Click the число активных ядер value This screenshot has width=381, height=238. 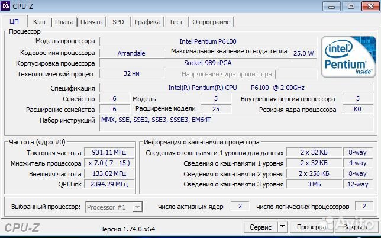point(240,206)
